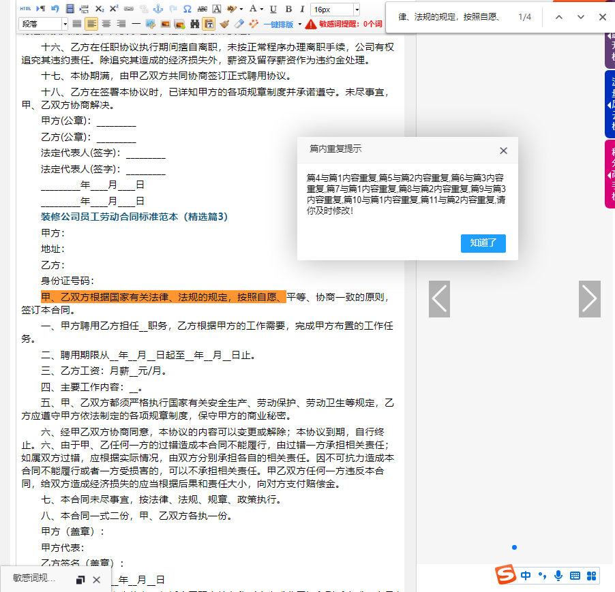Open font color picker arrow
Screen dimensions: 615x592
click(262, 9)
